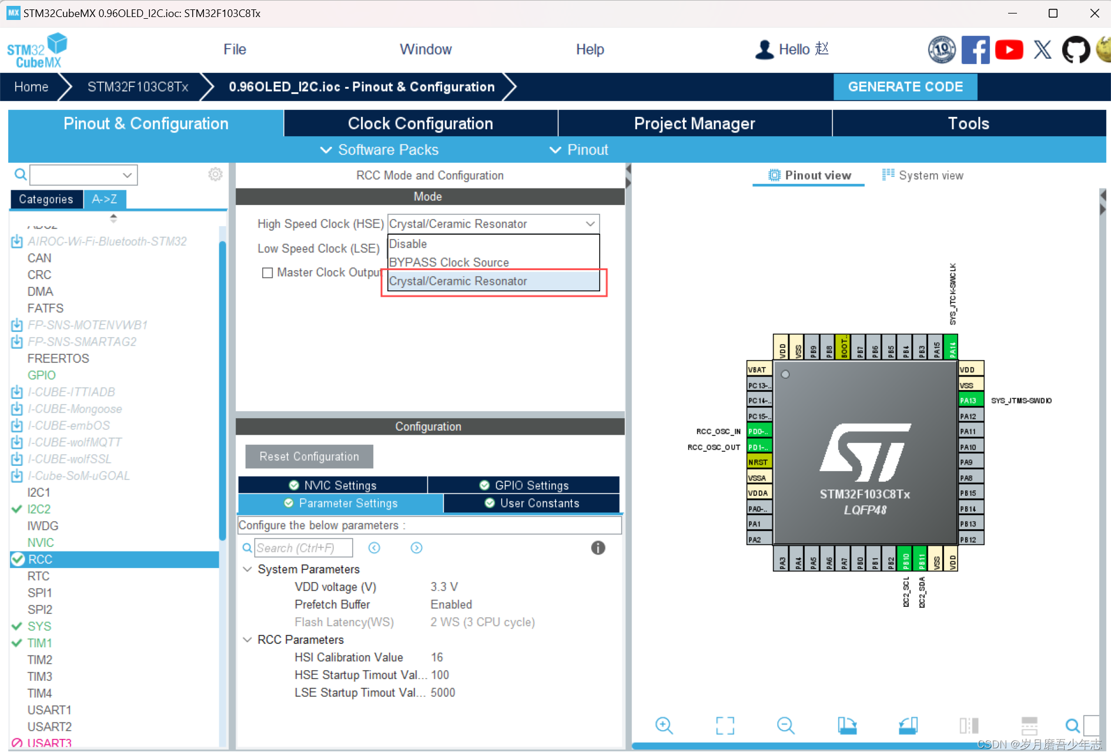Image resolution: width=1111 pixels, height=756 pixels.
Task: Click the stacked layout icon in pinout toolbar
Action: coord(1029,725)
